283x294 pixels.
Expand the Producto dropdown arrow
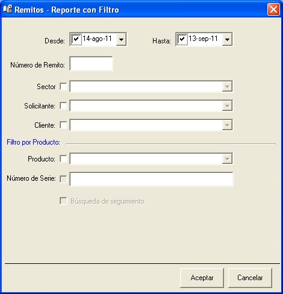tap(227, 159)
